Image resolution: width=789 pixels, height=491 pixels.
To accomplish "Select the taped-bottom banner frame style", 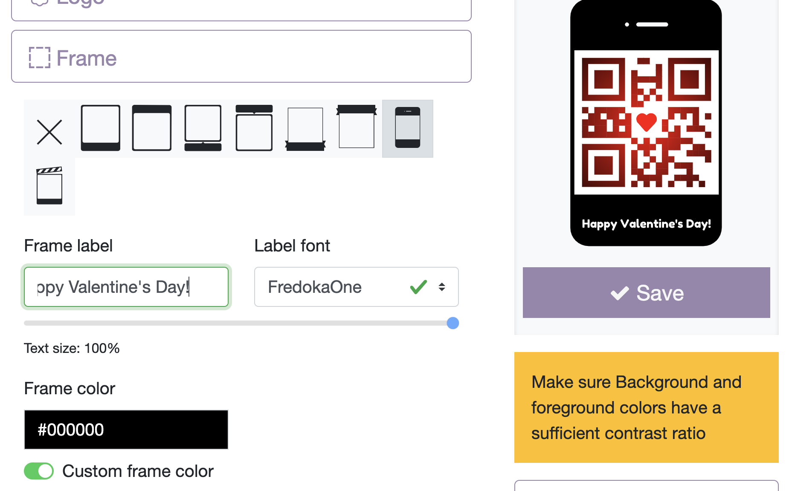I will [305, 128].
